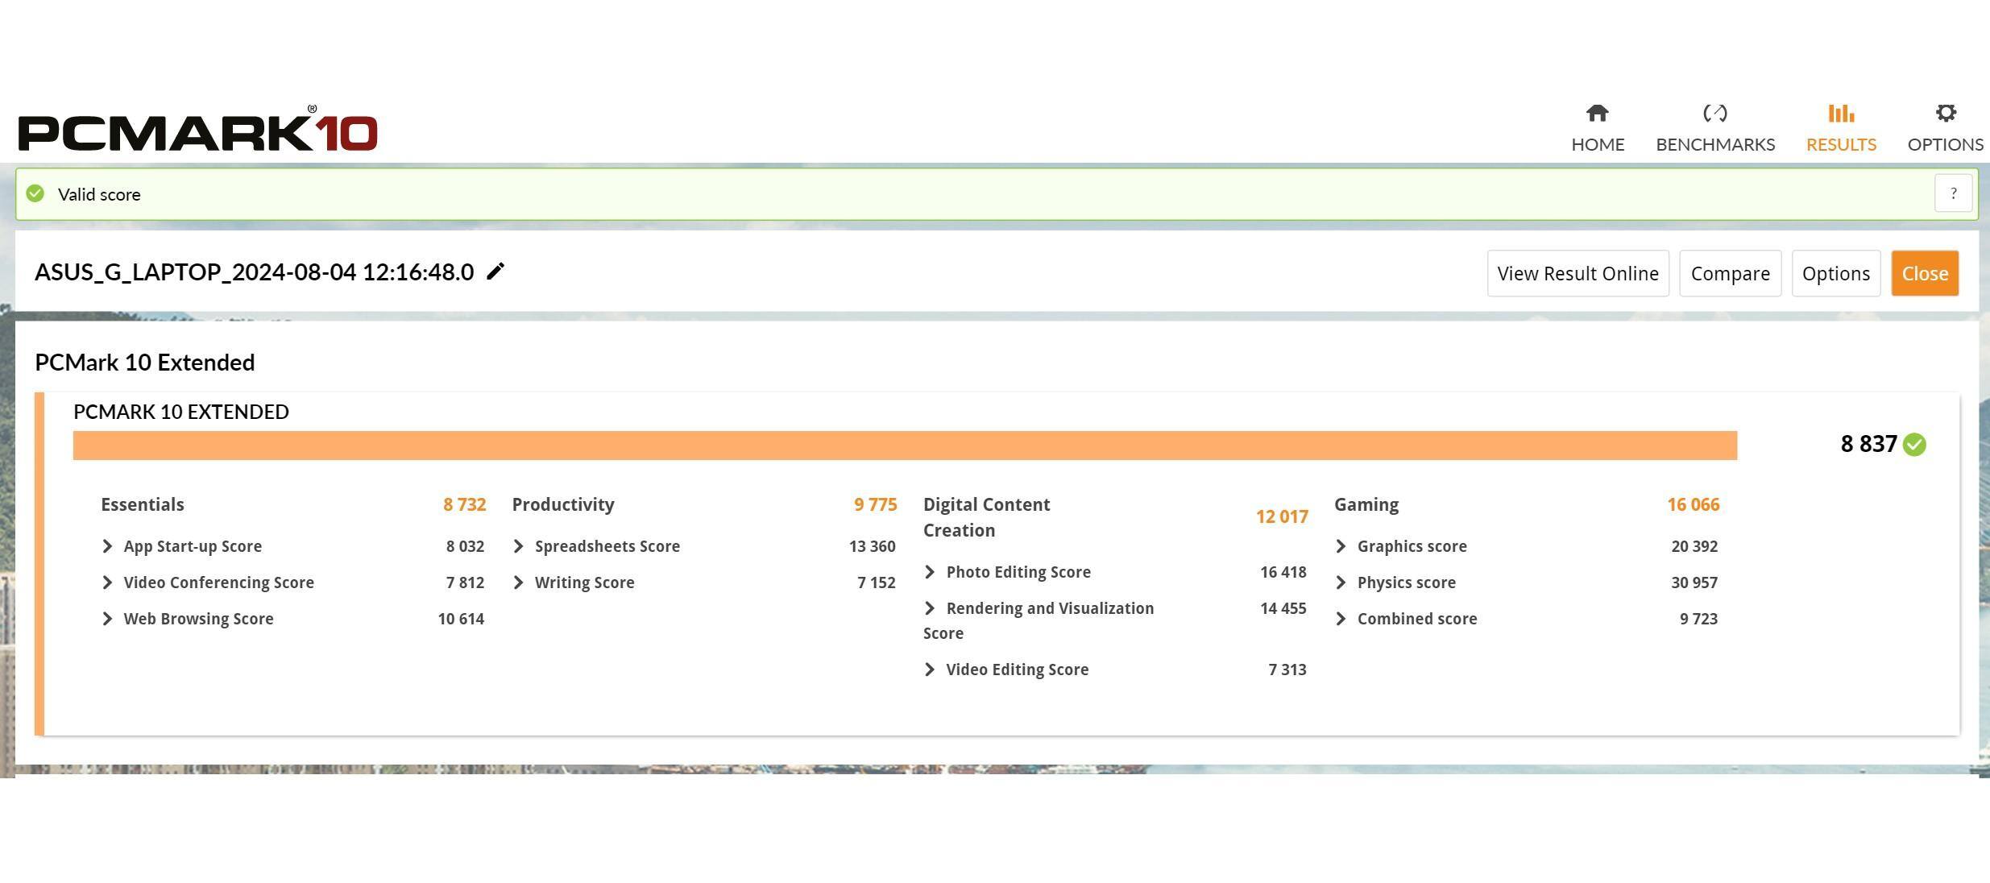Click the PCMark 10 Extended section title
The image size is (1990, 883).
coord(145,363)
